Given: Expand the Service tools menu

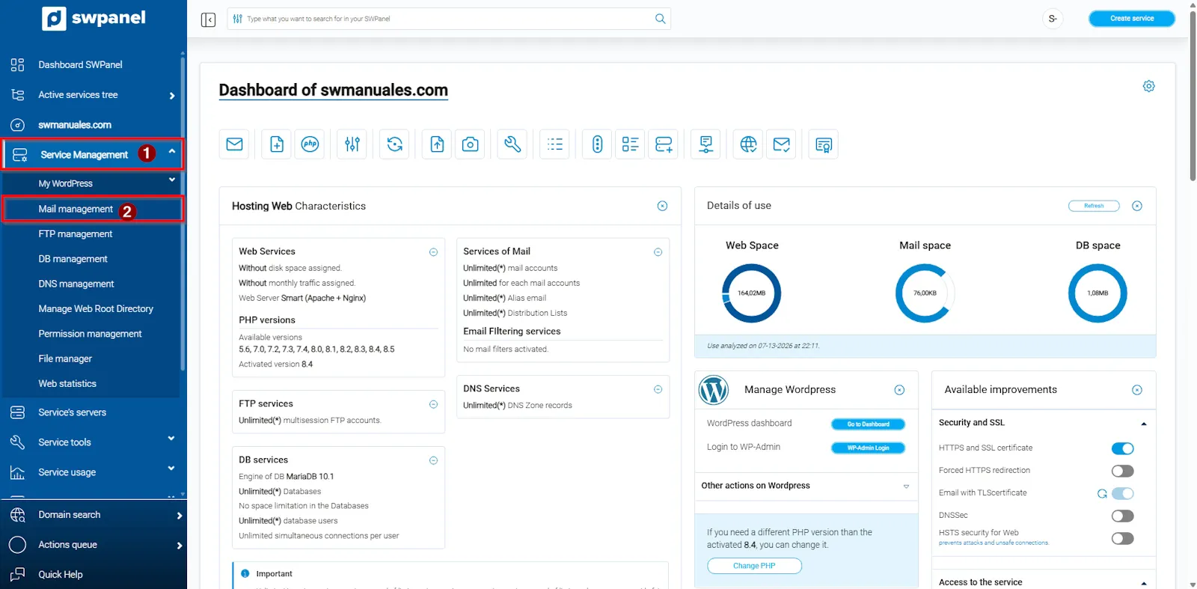Looking at the screenshot, I should (x=92, y=442).
